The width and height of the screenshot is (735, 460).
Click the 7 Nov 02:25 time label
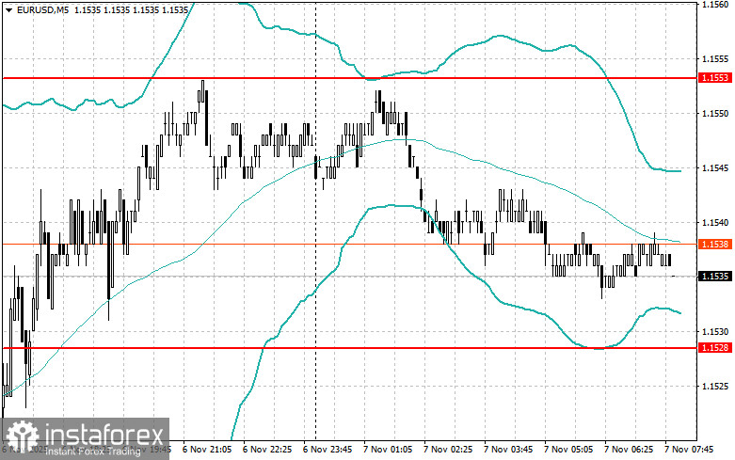pos(448,450)
